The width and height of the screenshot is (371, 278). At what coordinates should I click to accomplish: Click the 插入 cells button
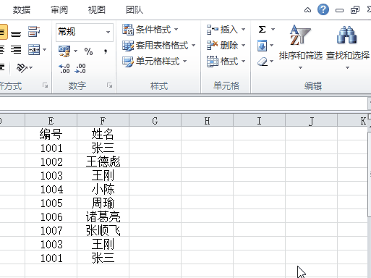pos(222,30)
